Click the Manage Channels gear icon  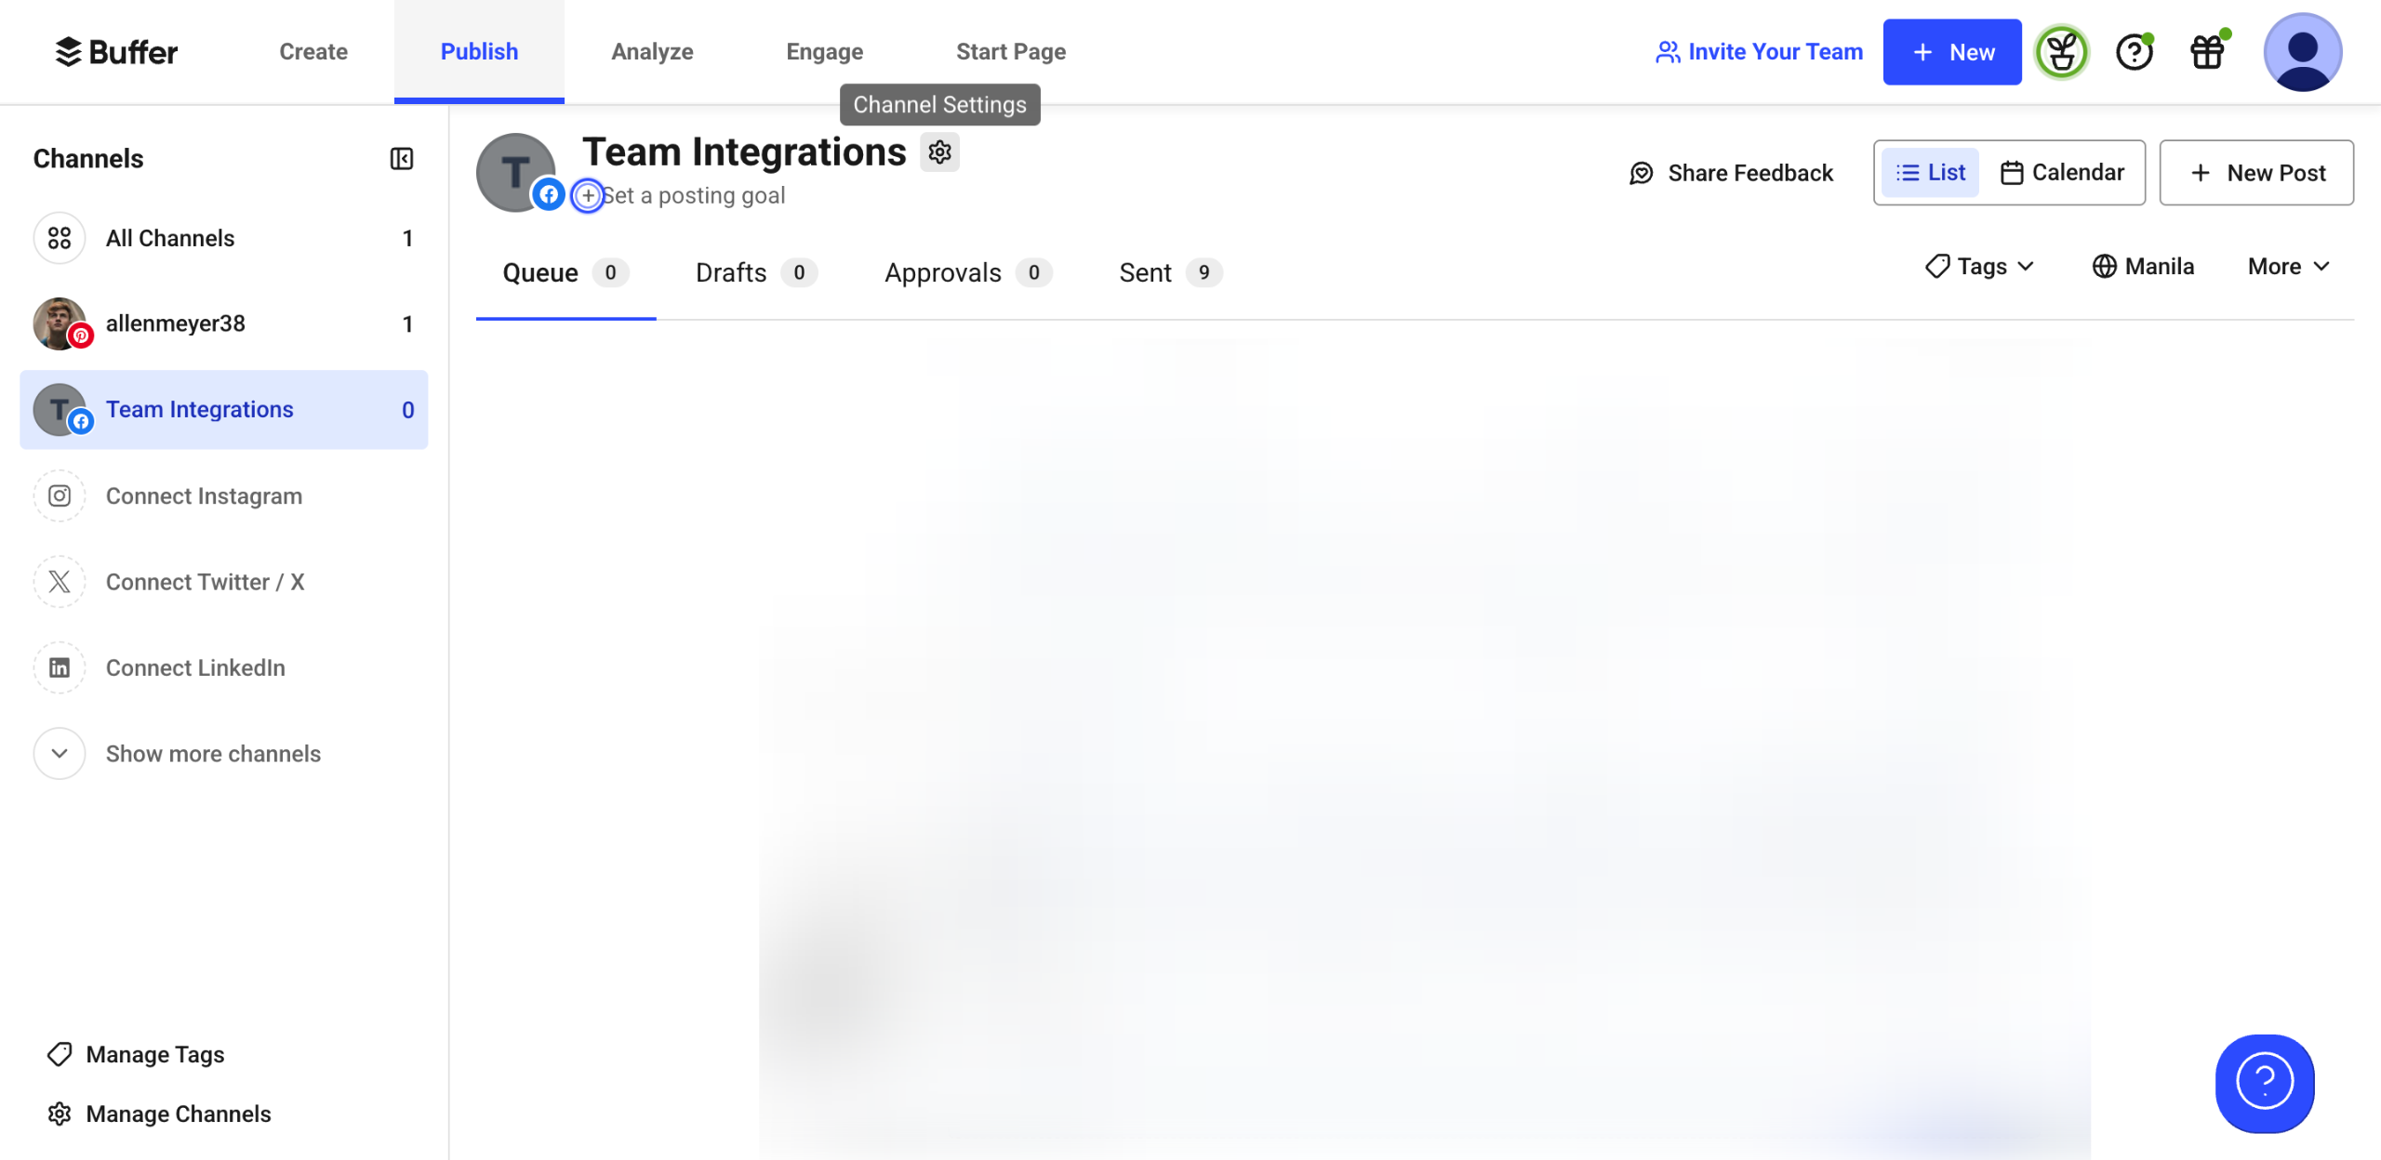pos(60,1114)
